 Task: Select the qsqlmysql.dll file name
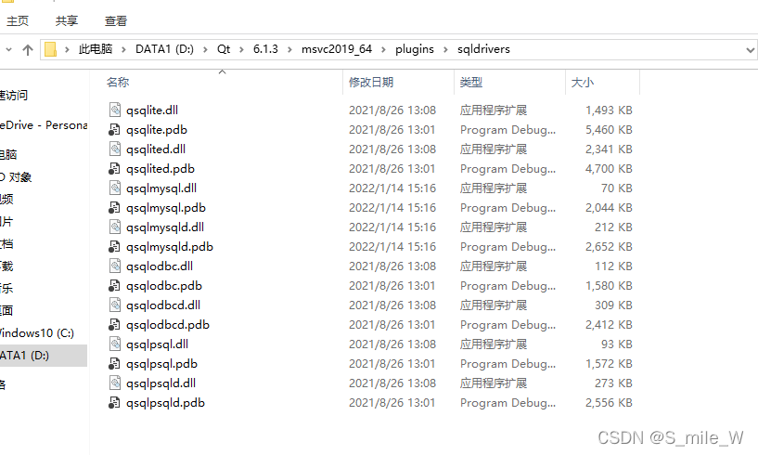161,188
